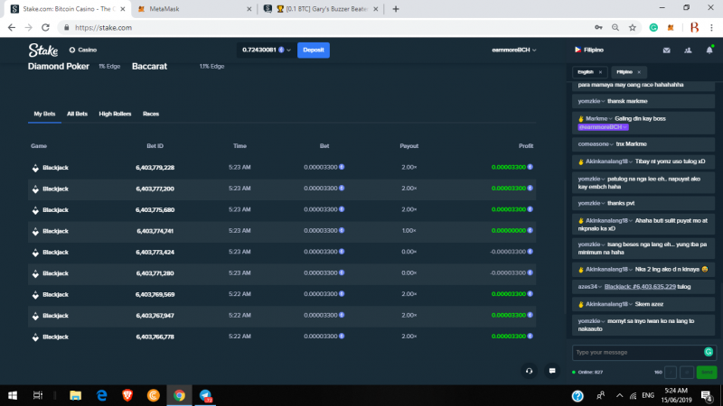Open Filipino chat room selector
The height and width of the screenshot is (406, 723).
point(589,50)
